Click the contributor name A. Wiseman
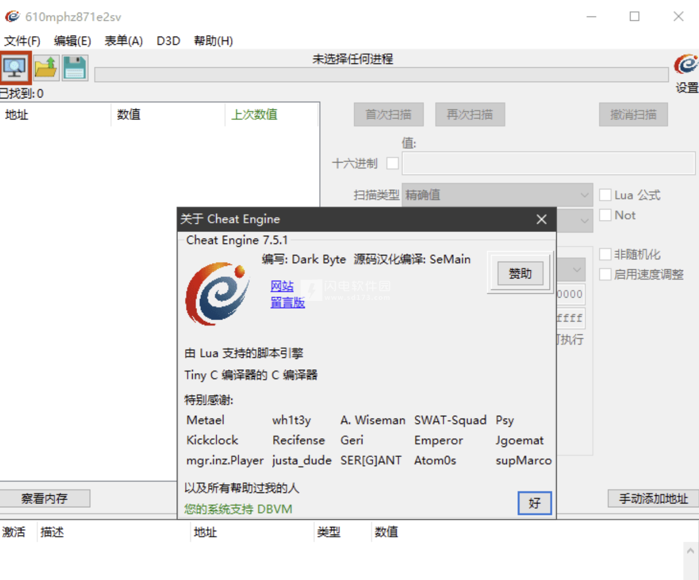The height and width of the screenshot is (580, 699). click(373, 420)
